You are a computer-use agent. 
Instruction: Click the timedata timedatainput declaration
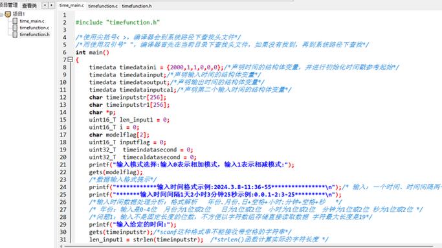[127, 74]
